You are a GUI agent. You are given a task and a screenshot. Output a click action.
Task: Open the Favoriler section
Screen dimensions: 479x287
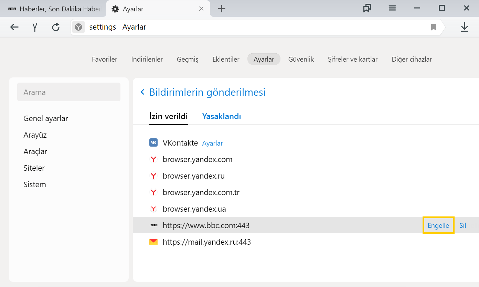pyautogui.click(x=105, y=59)
